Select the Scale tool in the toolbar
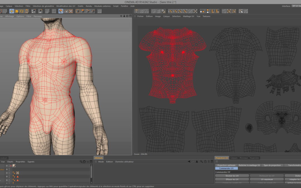301x188 pixels. click(x=17, y=11)
